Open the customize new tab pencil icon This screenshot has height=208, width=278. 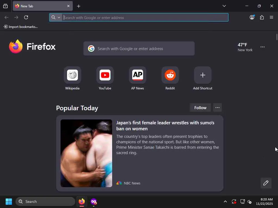266,183
